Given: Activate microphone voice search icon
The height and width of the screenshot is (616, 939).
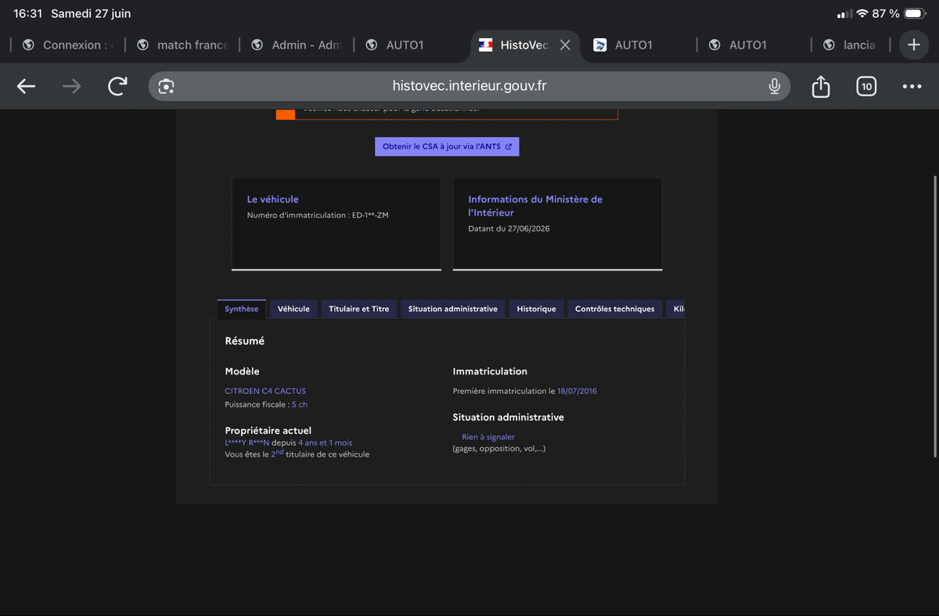Looking at the screenshot, I should pyautogui.click(x=774, y=87).
